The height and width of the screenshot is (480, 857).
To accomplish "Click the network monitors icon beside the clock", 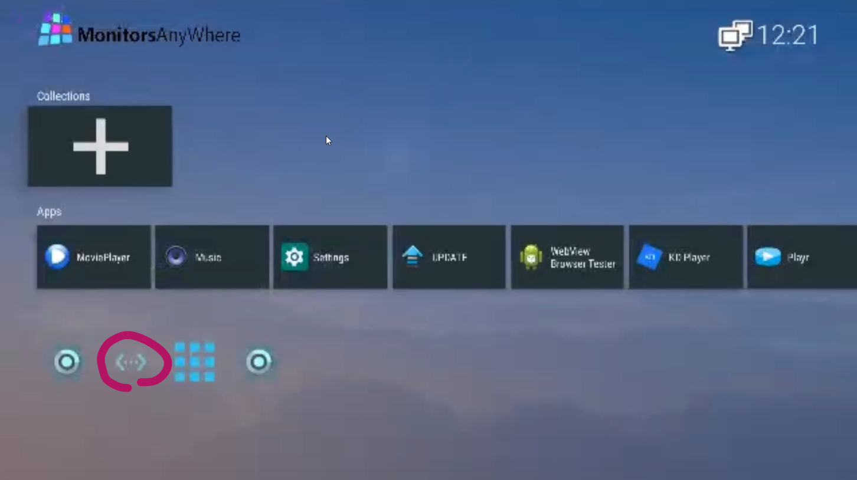I will coord(735,35).
